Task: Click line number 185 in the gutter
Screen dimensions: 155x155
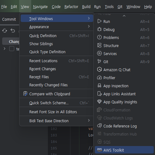Action: 54,148
